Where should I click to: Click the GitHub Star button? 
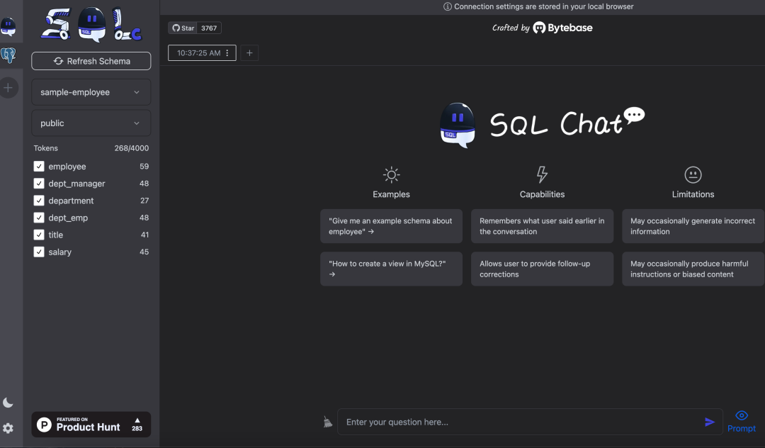point(183,28)
